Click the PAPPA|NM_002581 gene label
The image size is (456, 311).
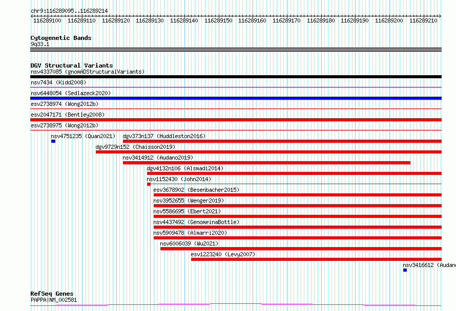(x=54, y=300)
